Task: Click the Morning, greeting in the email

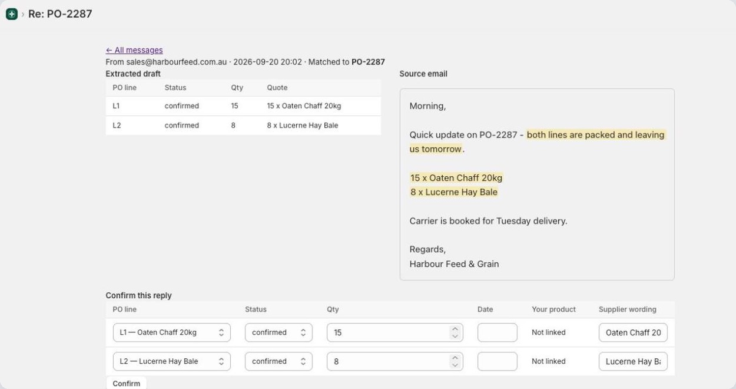Action: click(x=427, y=106)
